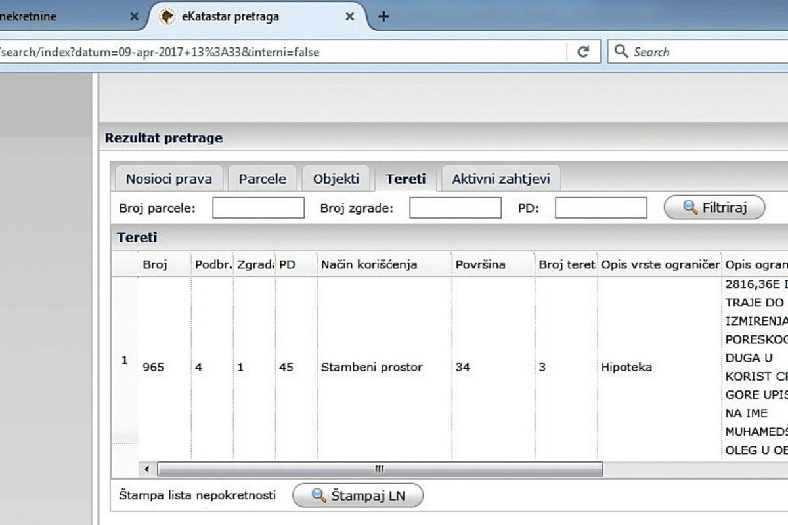Switch to Nosioci prava tab
This screenshot has width=788, height=525.
pyautogui.click(x=169, y=179)
